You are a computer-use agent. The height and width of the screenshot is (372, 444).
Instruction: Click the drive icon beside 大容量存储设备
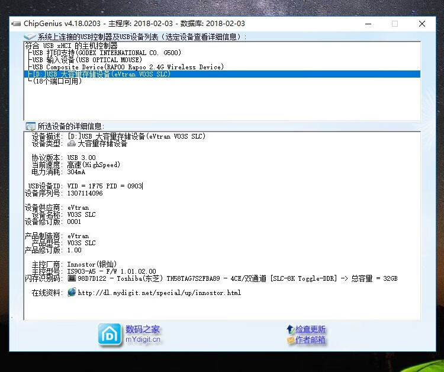coord(72,143)
